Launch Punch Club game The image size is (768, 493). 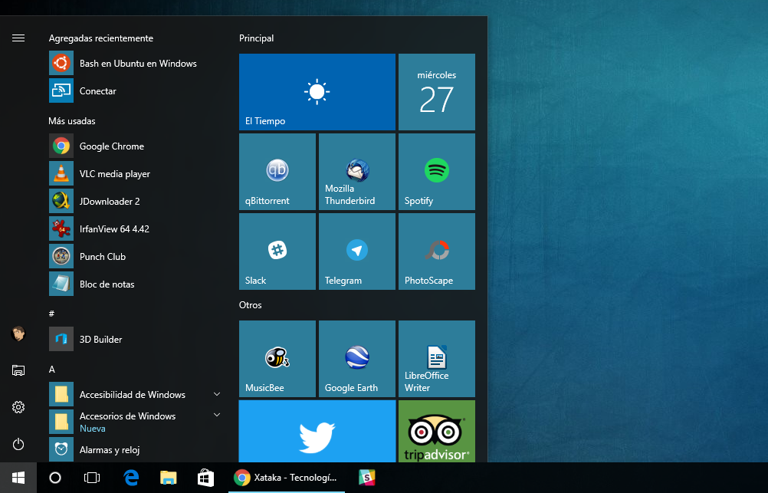tap(135, 256)
